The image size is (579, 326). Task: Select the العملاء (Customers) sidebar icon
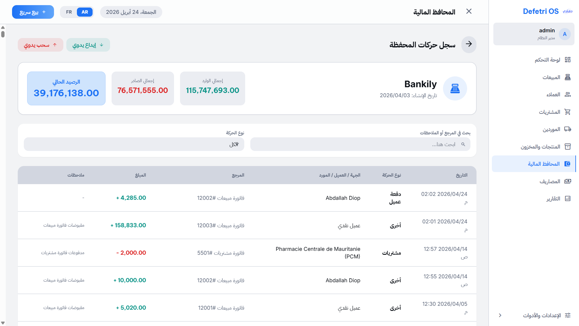(568, 94)
